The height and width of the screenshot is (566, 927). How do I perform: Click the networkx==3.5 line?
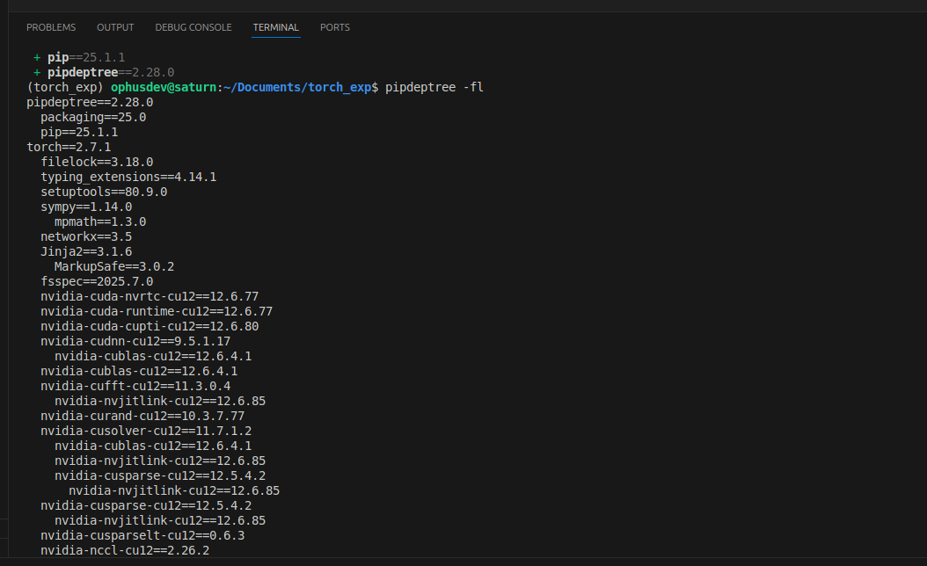coord(86,236)
